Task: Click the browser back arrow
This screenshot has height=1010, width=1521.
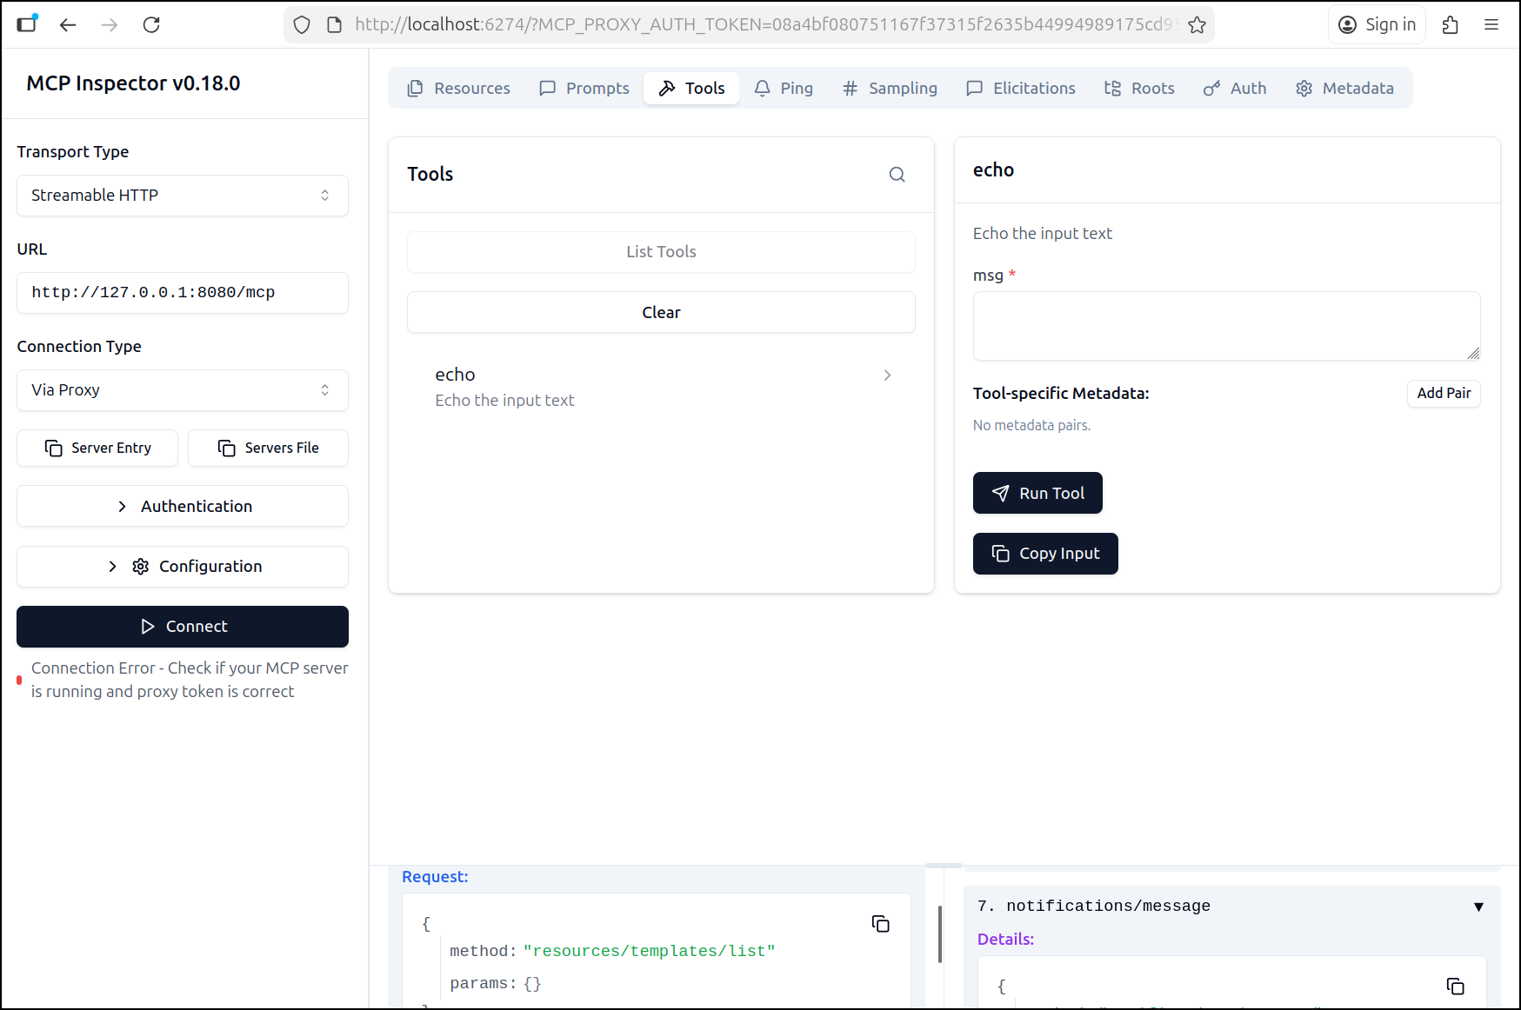Action: tap(68, 24)
